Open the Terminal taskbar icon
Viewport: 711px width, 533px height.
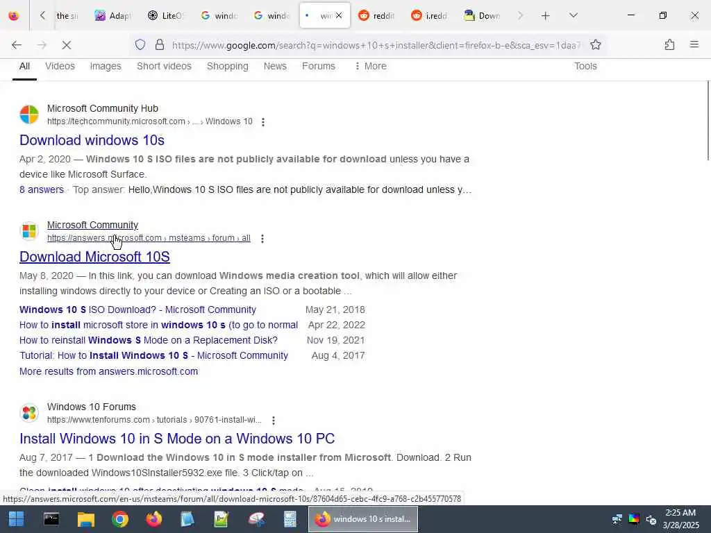coord(51,519)
